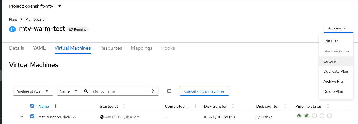Click the Started at sort icon
The image size is (358, 124).
tap(124, 106)
